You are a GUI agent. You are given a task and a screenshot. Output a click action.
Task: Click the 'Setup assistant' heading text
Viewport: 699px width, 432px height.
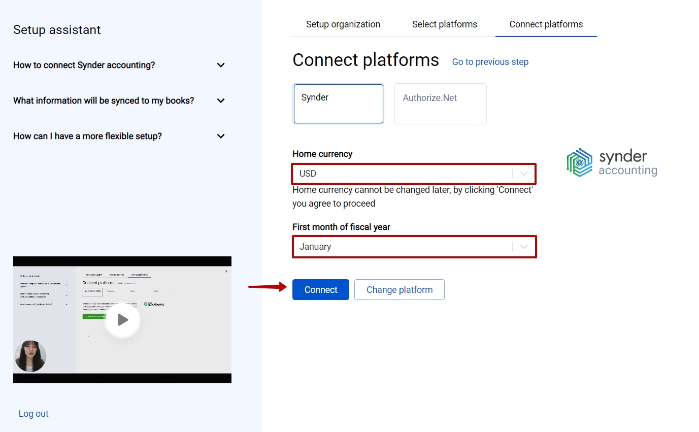click(57, 30)
